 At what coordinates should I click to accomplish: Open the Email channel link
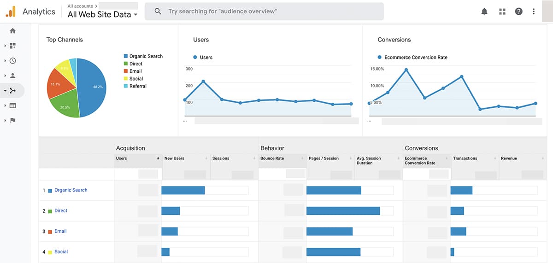[x=60, y=231]
